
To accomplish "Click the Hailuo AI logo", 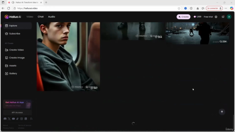I will [13, 17].
